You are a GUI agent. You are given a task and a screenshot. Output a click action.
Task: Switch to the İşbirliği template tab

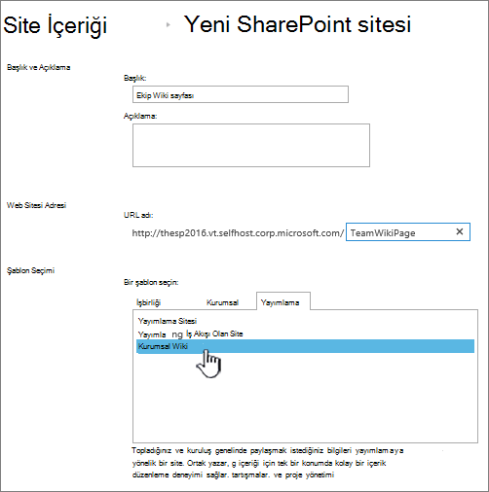point(148,302)
